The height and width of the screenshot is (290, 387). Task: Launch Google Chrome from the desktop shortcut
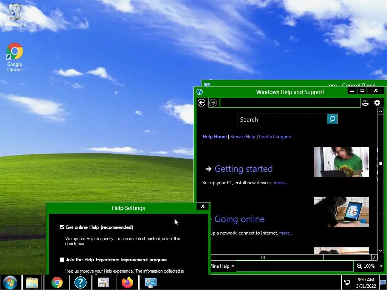click(x=15, y=57)
